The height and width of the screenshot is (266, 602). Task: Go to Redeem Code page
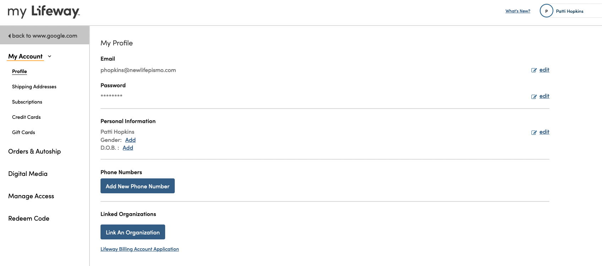29,218
